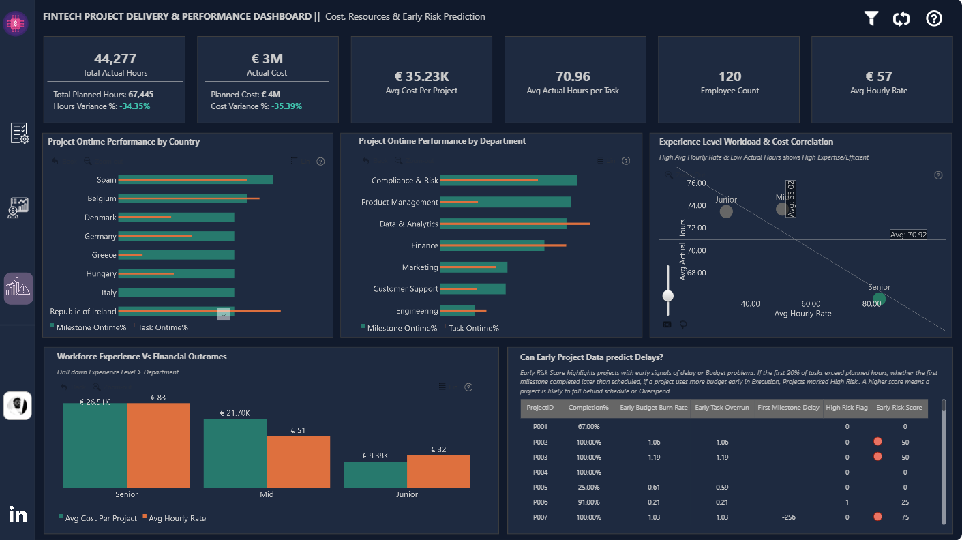The height and width of the screenshot is (540, 962).
Task: Open the project checklist settings page in sidebar
Action: click(x=19, y=134)
